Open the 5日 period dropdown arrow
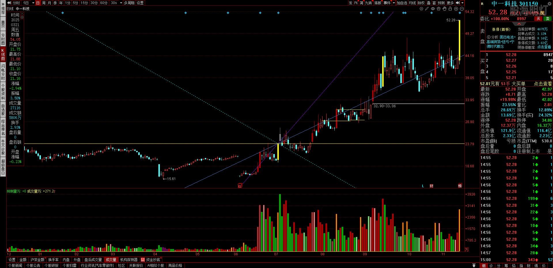This screenshot has width=553, height=268. point(33,3)
